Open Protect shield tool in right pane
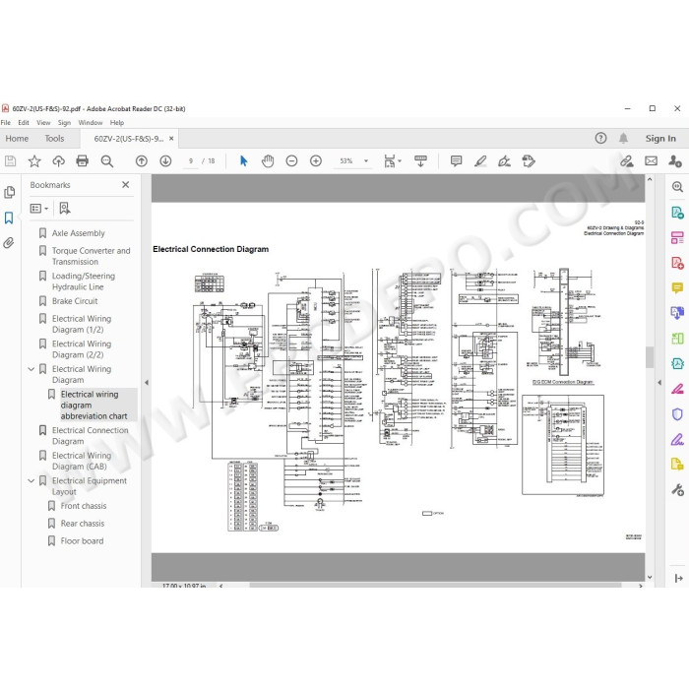The width and height of the screenshot is (689, 689). 677,414
